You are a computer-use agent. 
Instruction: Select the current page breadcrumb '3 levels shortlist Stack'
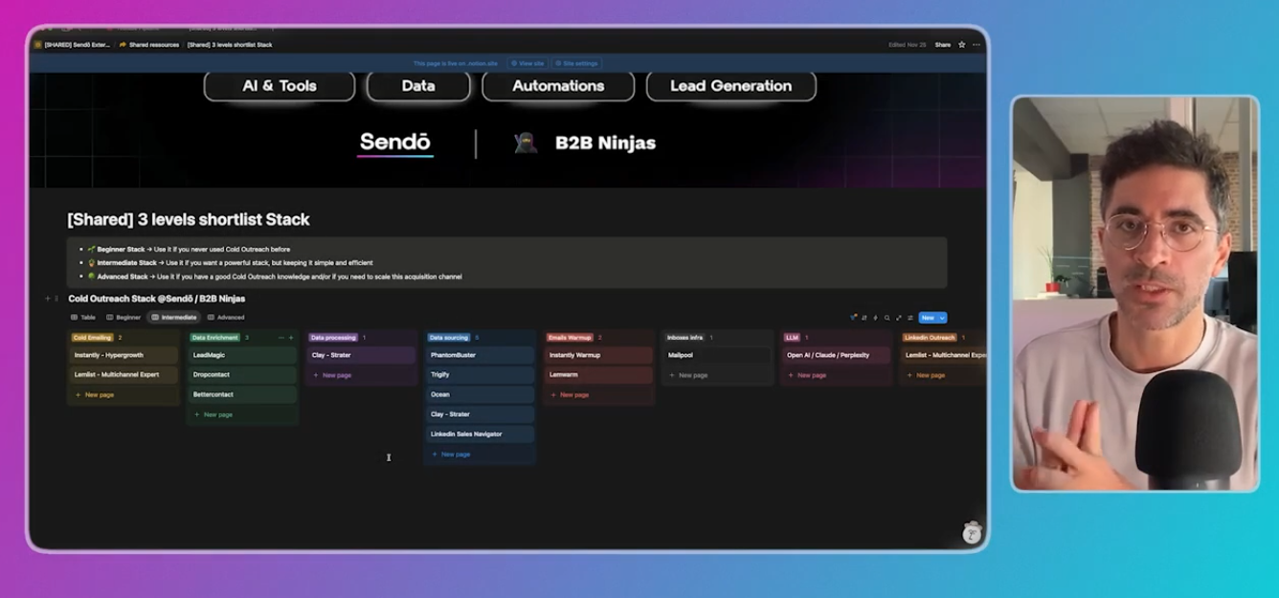coord(230,44)
